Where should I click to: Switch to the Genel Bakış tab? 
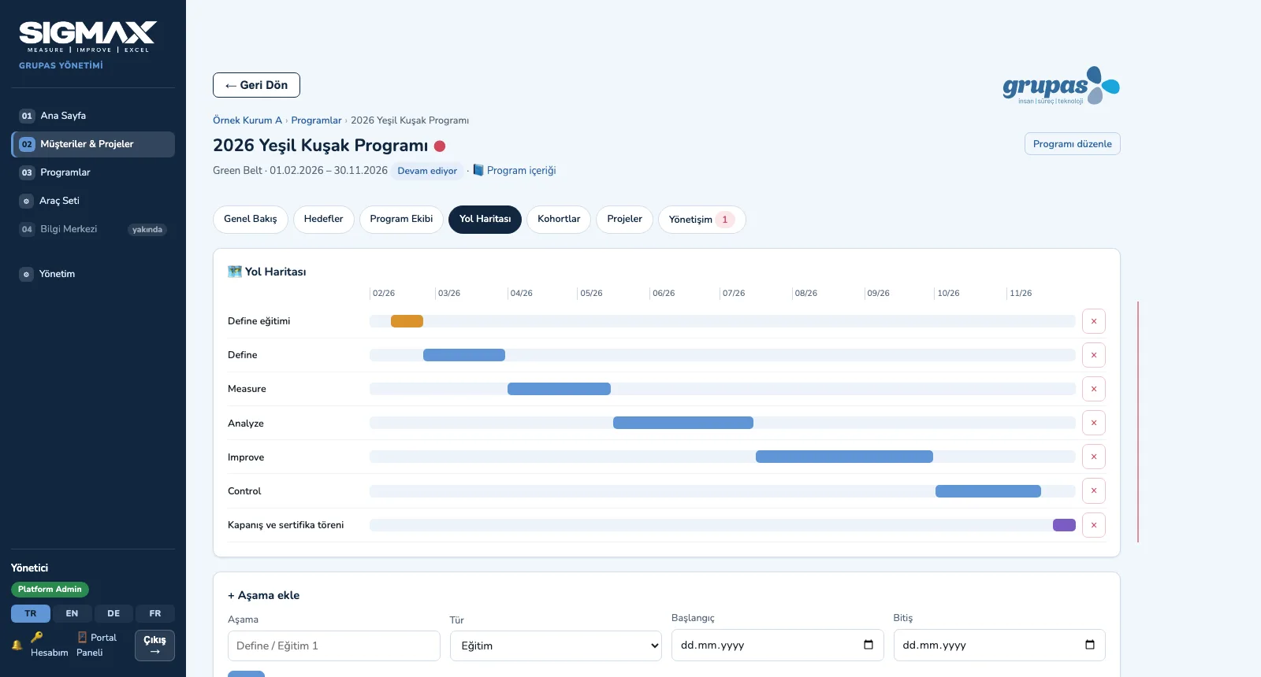[251, 220]
